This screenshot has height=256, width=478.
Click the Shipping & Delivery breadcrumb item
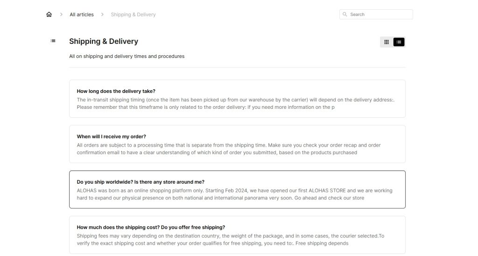point(133,14)
